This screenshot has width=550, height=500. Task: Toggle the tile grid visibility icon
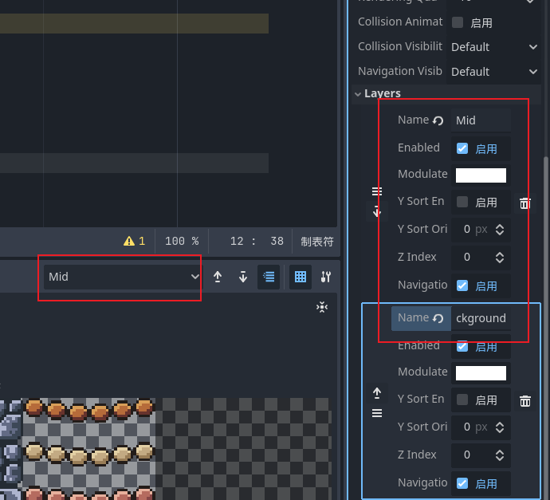click(x=301, y=277)
